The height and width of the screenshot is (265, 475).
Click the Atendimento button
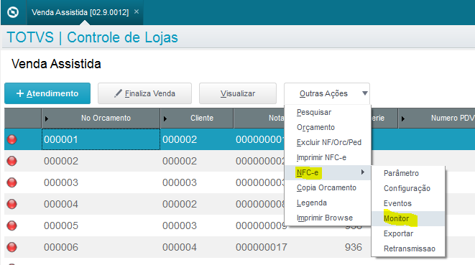47,93
